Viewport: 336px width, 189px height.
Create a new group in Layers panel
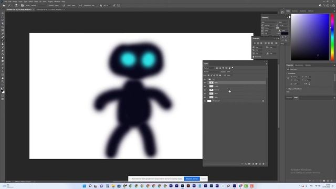click(x=256, y=164)
